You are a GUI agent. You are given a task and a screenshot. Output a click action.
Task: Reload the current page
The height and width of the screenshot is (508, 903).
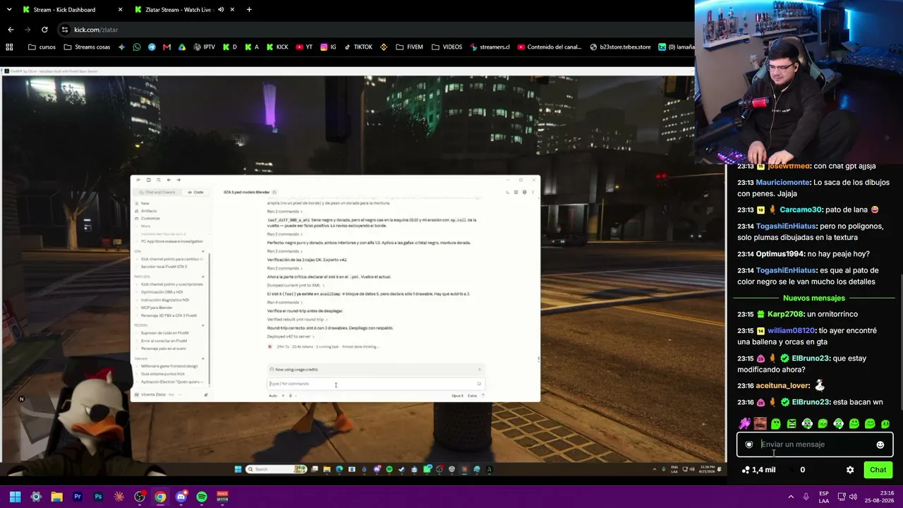pos(44,30)
